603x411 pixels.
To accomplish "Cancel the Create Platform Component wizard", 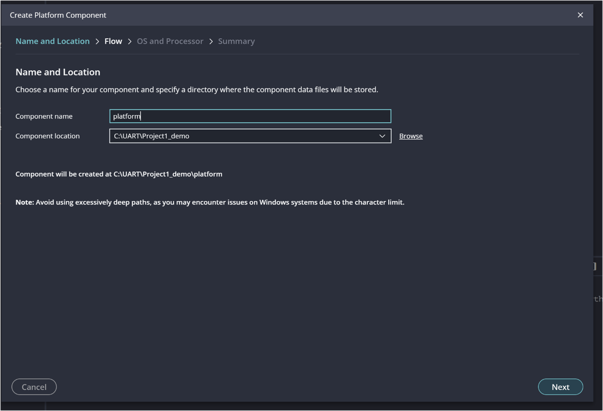I will (34, 387).
